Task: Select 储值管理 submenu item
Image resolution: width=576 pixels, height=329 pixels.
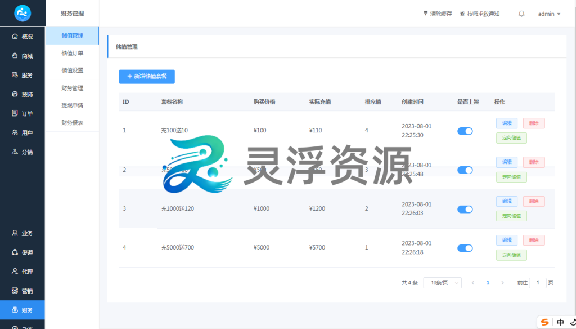Action: tap(72, 35)
